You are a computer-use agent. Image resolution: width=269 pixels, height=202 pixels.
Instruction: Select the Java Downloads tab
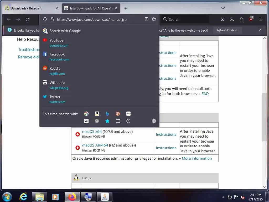(91, 8)
